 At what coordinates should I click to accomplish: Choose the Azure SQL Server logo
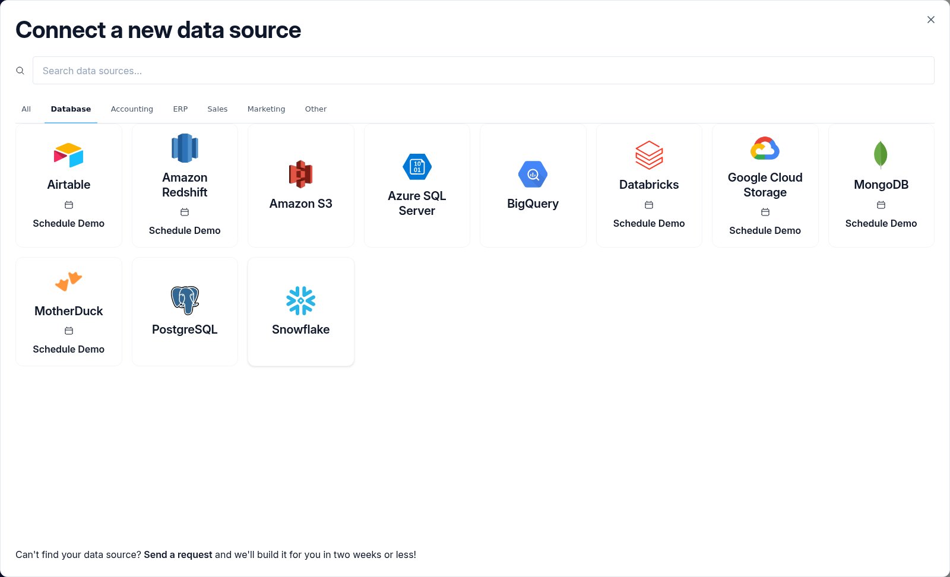pyautogui.click(x=417, y=167)
